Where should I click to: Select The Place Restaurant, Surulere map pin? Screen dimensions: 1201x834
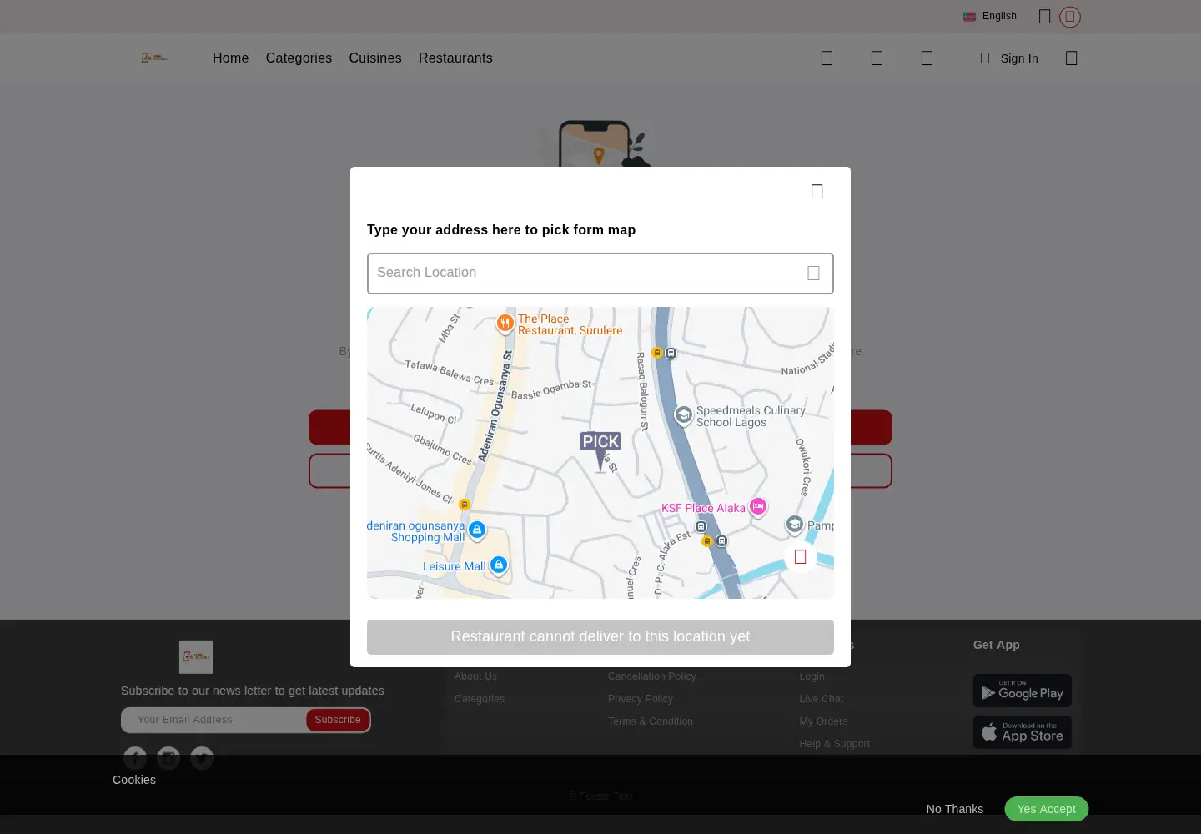pyautogui.click(x=505, y=324)
